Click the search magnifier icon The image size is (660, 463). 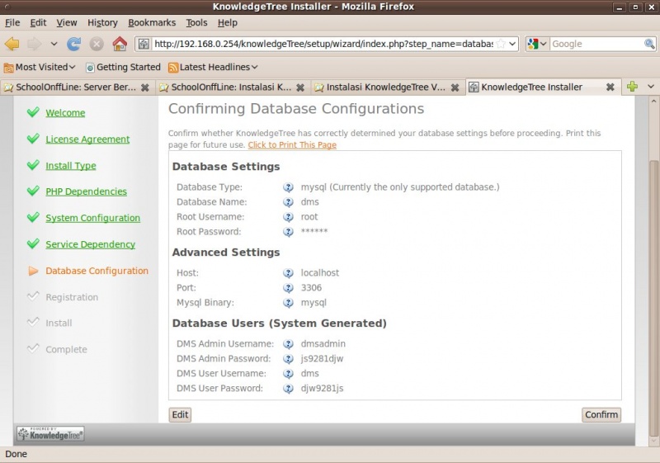click(649, 44)
